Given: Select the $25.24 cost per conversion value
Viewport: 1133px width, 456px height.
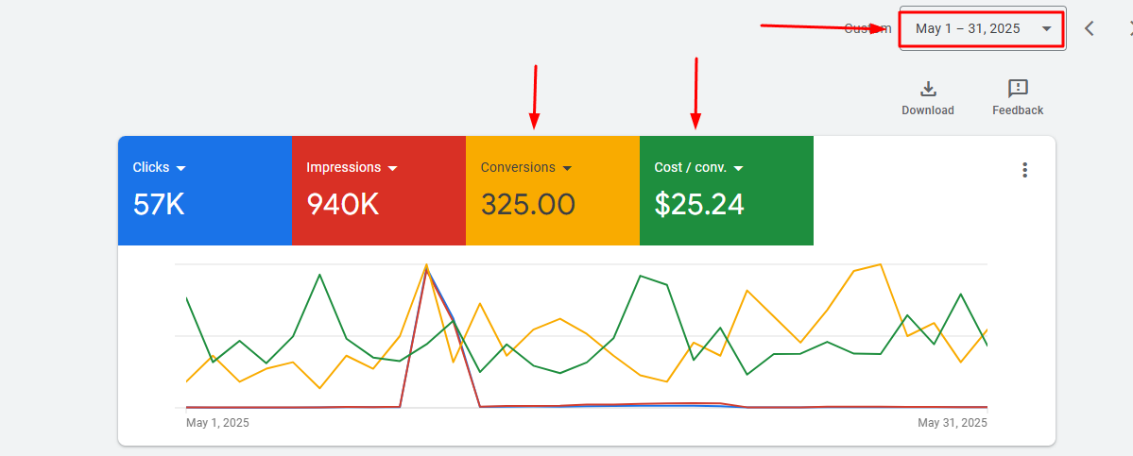Looking at the screenshot, I should 699,205.
